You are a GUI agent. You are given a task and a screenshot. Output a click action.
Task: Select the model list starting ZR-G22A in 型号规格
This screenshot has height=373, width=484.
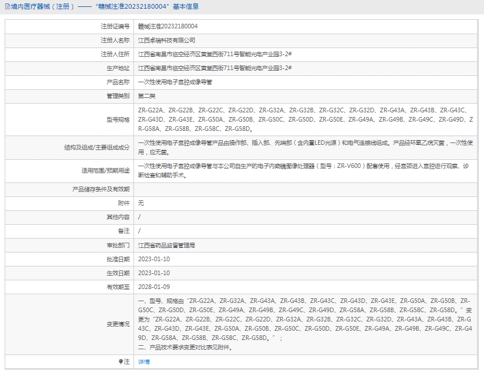[305, 119]
